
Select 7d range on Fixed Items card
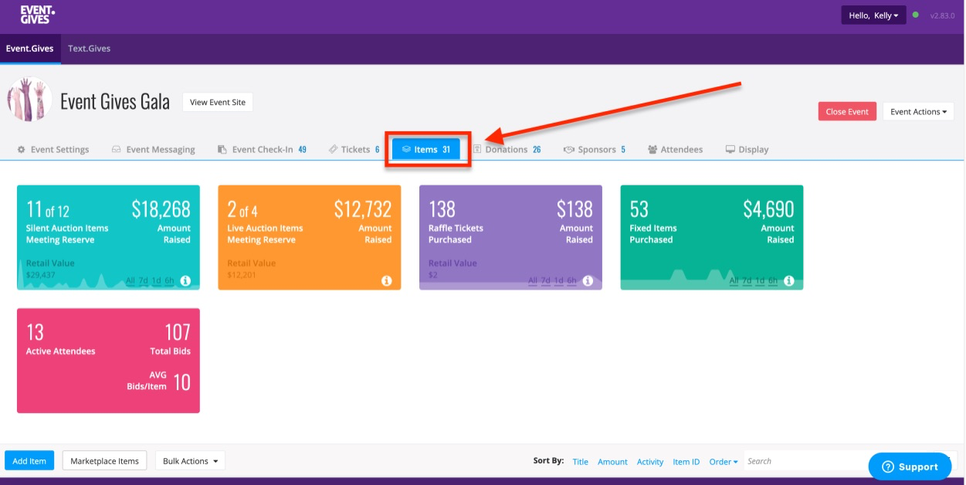click(x=747, y=281)
